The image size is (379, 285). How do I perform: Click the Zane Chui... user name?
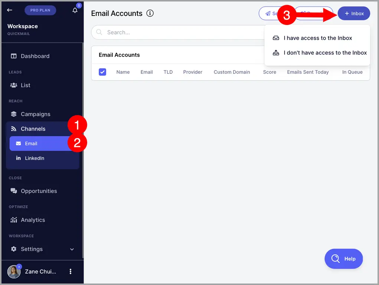tap(40, 272)
